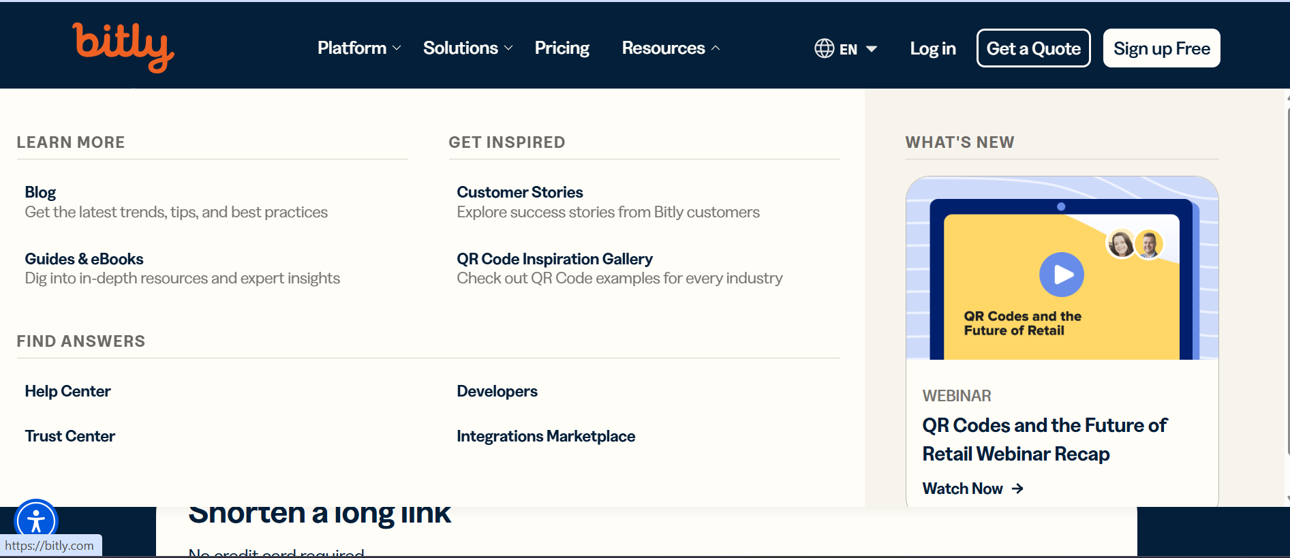Click the speaker avatars on webinar thumbnail
This screenshot has height=558, width=1290.
pos(1135,243)
